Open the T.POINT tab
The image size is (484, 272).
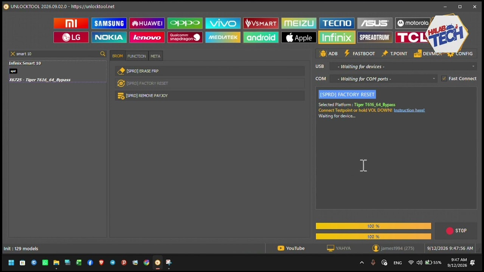tap(394, 54)
